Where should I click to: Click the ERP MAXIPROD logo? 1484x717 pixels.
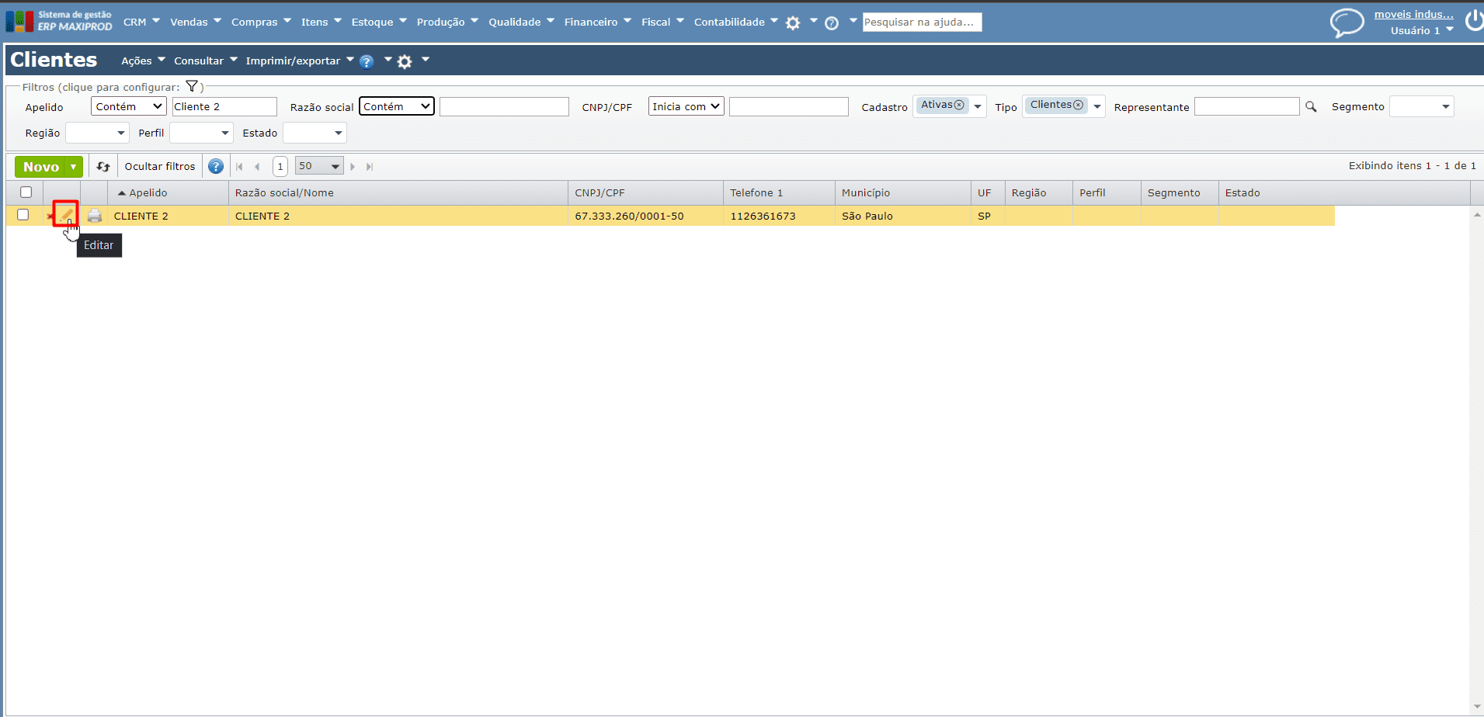(59, 21)
